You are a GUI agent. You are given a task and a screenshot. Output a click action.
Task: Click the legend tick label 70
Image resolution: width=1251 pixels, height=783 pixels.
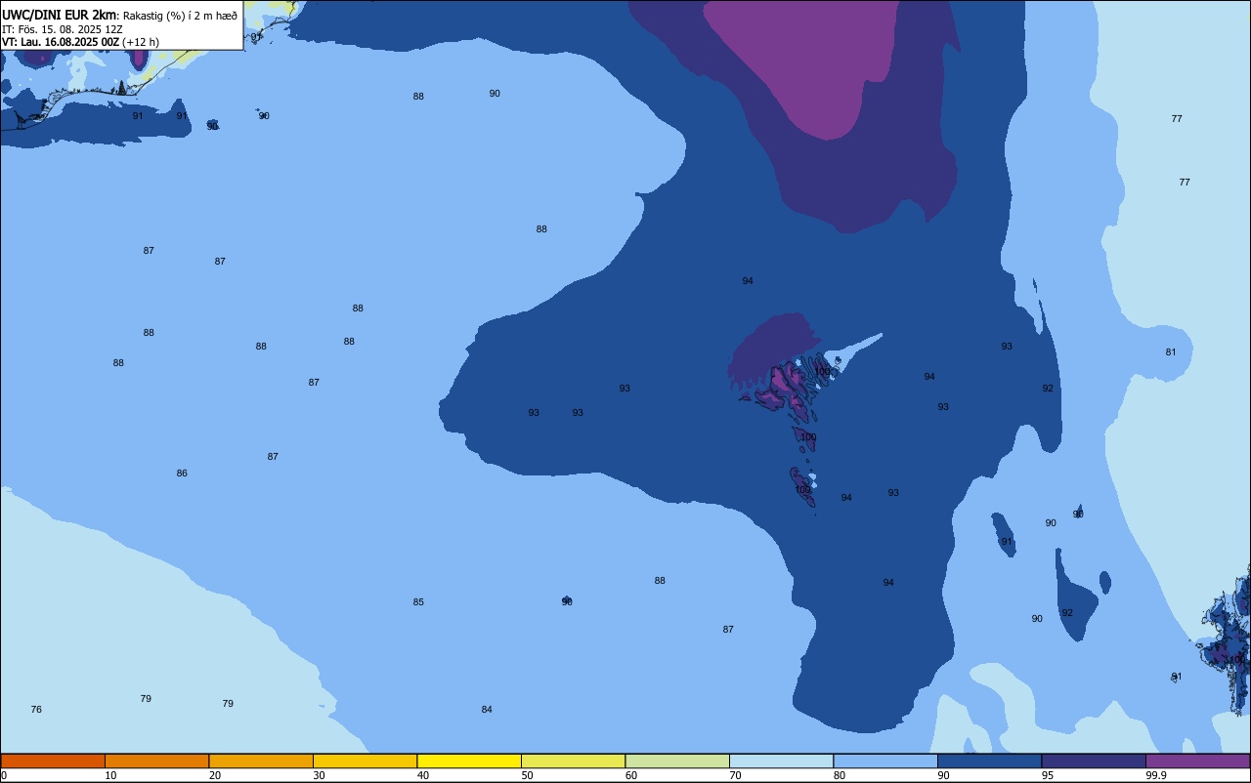click(x=735, y=775)
